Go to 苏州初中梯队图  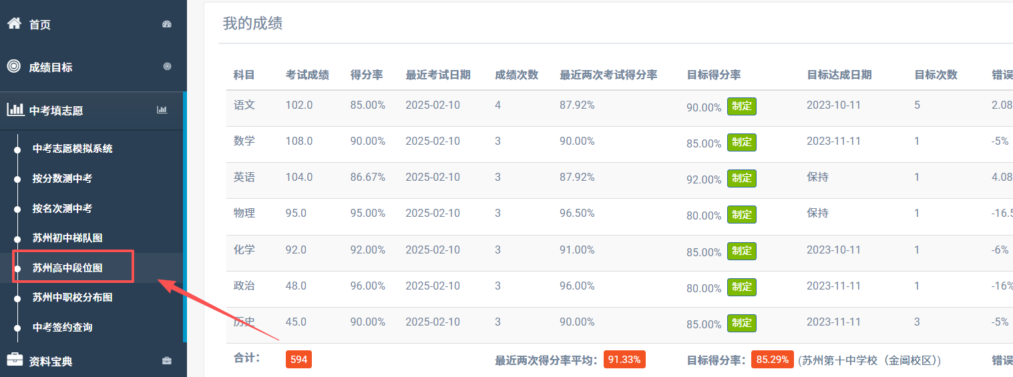[67, 238]
